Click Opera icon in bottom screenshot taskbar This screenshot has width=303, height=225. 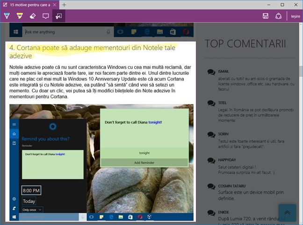(x=140, y=217)
